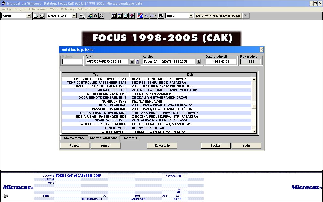Click the Zawartość button
The width and height of the screenshot is (323, 202).
[162, 146]
